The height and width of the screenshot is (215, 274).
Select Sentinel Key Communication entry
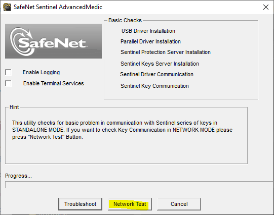pos(154,86)
